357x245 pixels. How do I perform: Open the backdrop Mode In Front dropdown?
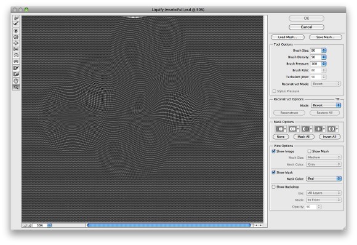[x=324, y=199]
